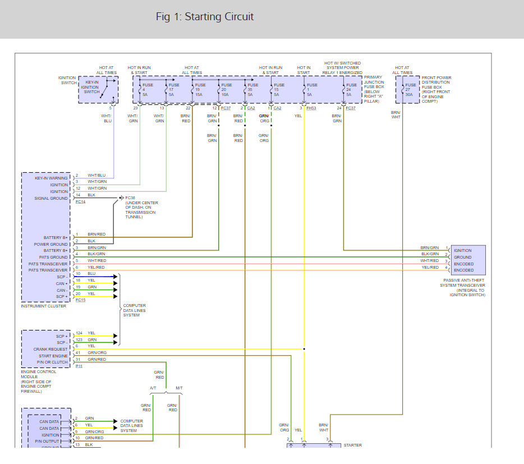Click the 'HOT IN START' heading
The height and width of the screenshot is (464, 524).
[x=304, y=70]
